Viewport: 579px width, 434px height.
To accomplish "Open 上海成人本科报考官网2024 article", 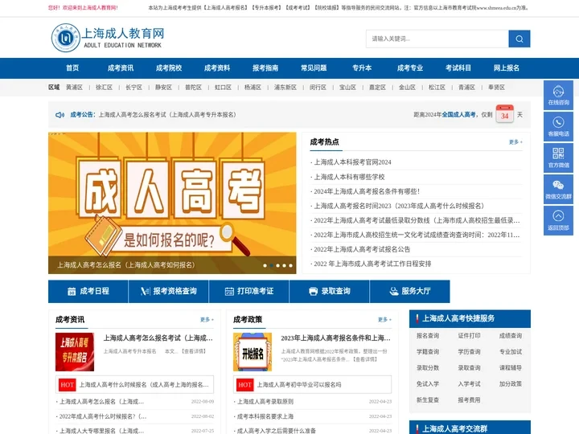I will (x=352, y=162).
